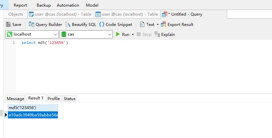The image size is (272, 138).
Task: Click the localhost connection icon
Action: 10,34
